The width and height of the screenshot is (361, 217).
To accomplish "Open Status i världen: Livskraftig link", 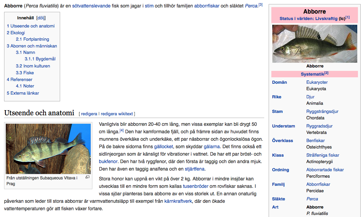I will pyautogui.click(x=308, y=19).
